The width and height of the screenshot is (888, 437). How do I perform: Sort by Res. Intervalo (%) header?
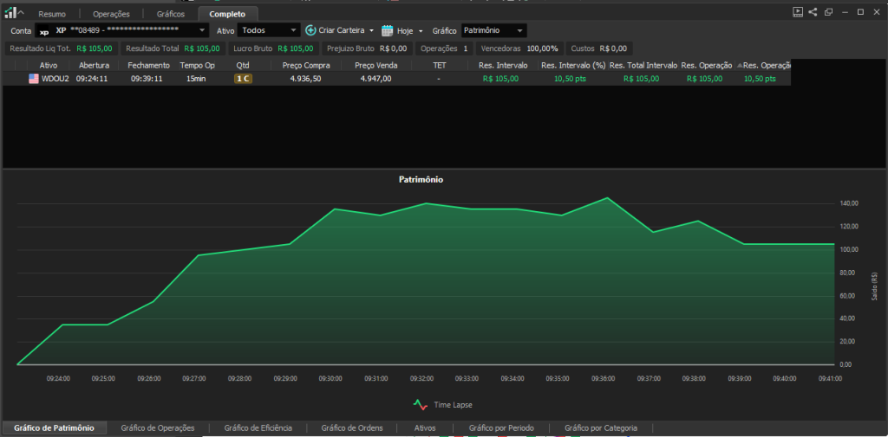click(573, 65)
